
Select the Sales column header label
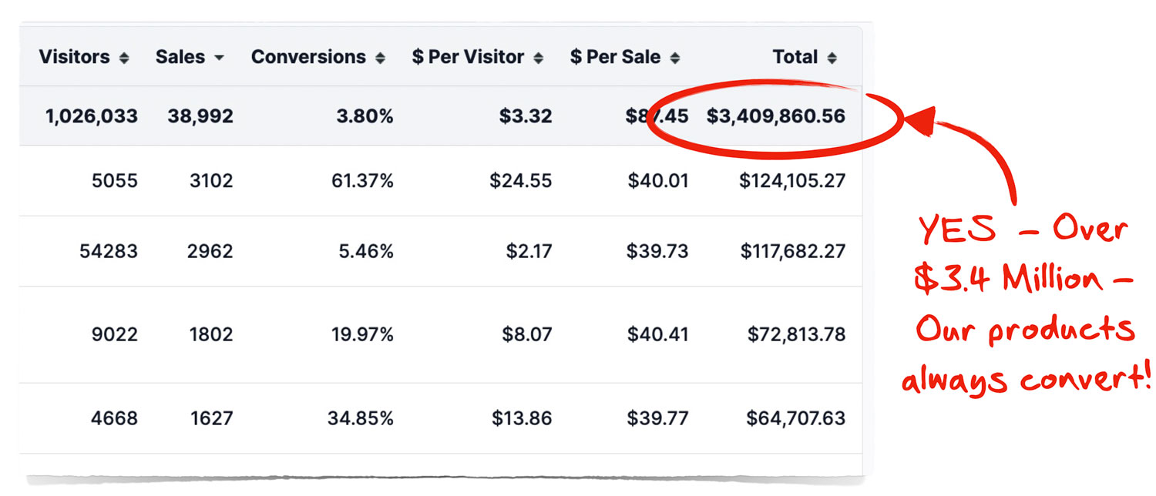(x=180, y=57)
